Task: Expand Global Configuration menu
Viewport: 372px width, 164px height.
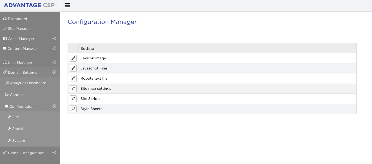Action: (54, 153)
